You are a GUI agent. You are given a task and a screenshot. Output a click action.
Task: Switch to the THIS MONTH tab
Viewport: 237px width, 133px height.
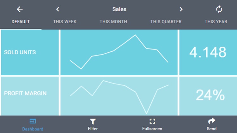(113, 22)
